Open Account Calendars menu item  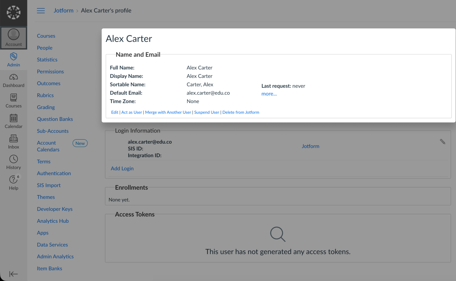(48, 146)
